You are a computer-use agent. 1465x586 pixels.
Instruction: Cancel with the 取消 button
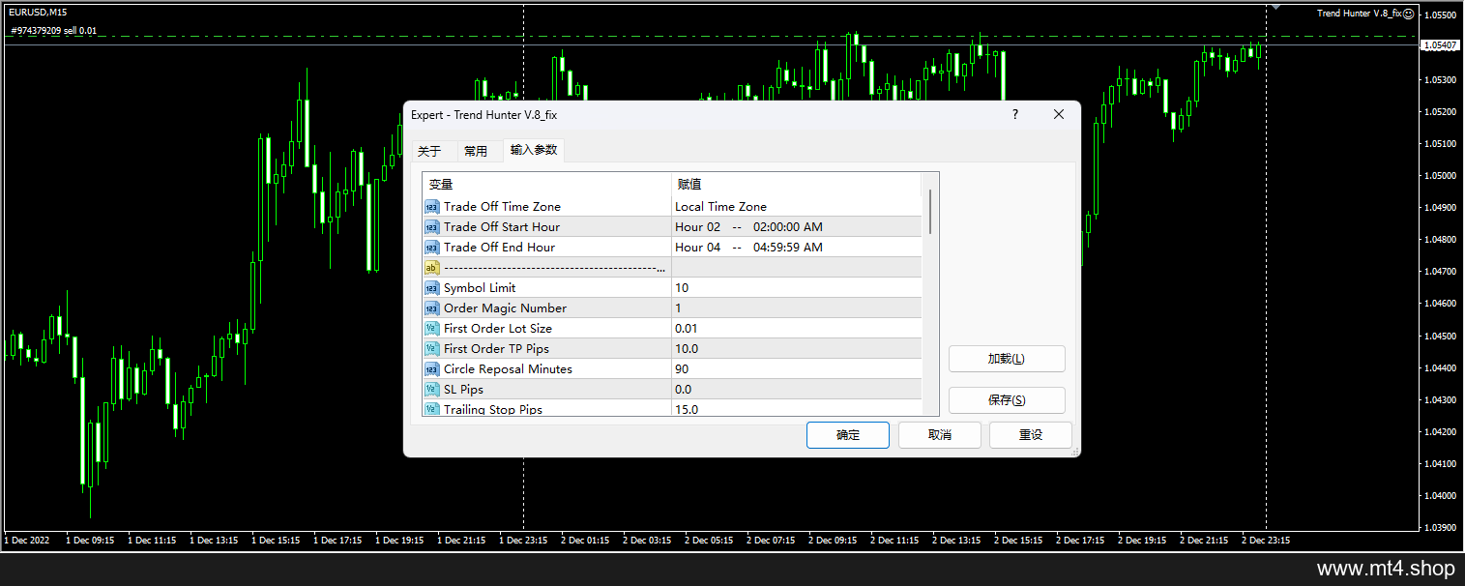click(940, 435)
